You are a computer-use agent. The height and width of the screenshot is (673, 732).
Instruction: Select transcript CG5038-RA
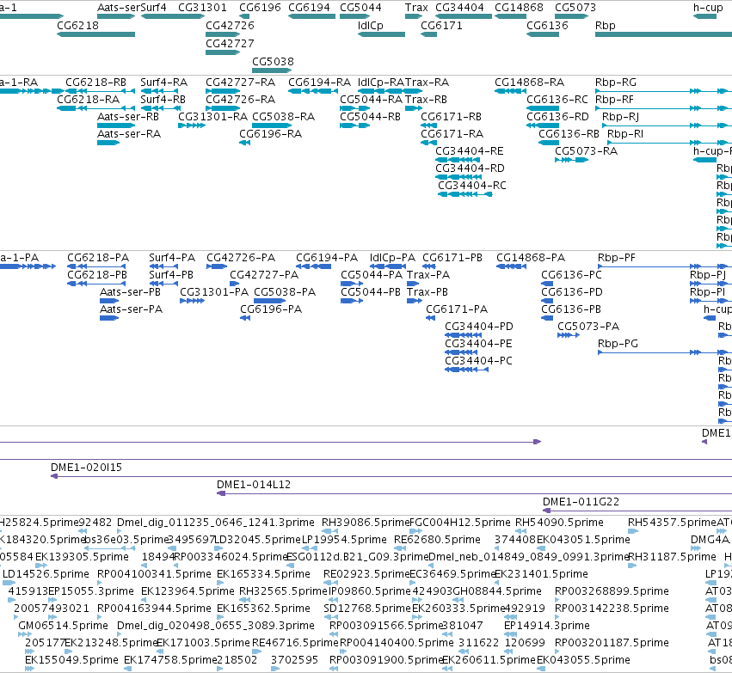click(283, 117)
